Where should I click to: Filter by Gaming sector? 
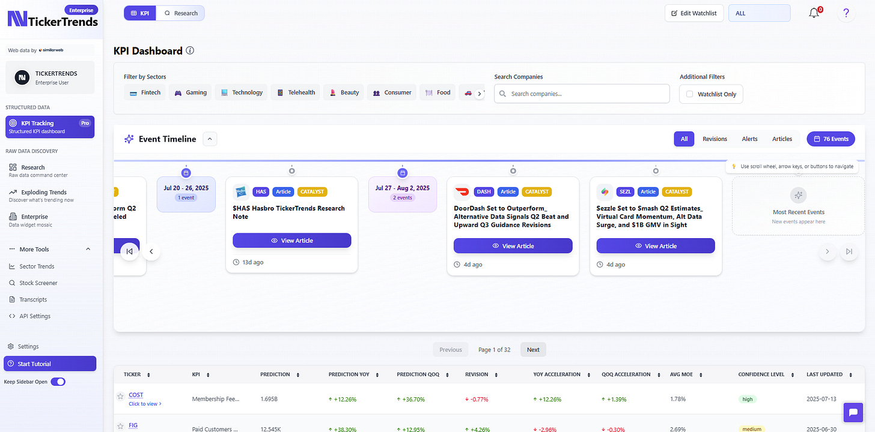click(191, 92)
